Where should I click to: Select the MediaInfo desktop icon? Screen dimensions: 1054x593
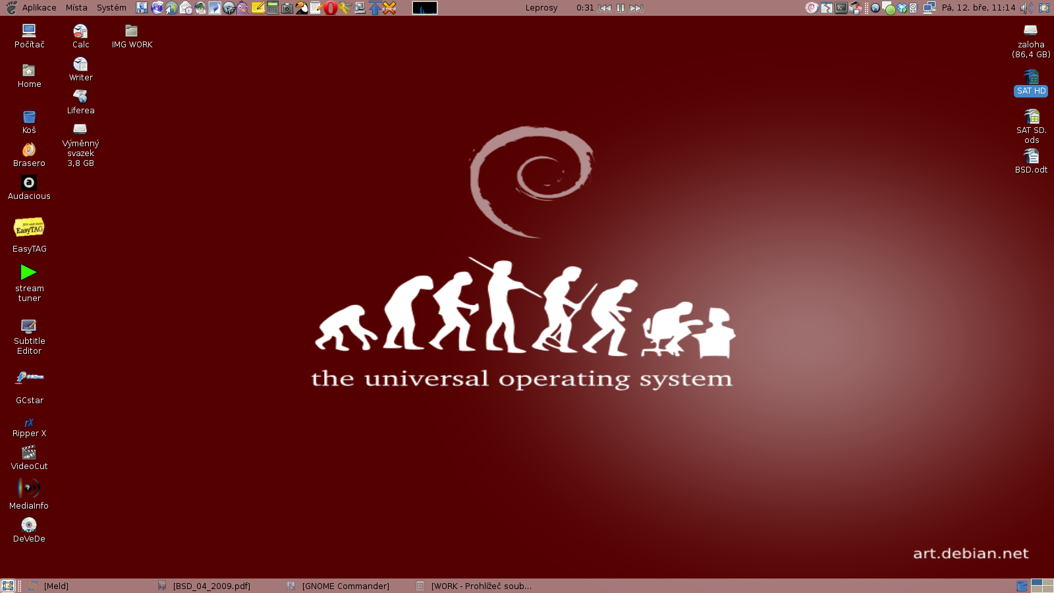(x=29, y=494)
